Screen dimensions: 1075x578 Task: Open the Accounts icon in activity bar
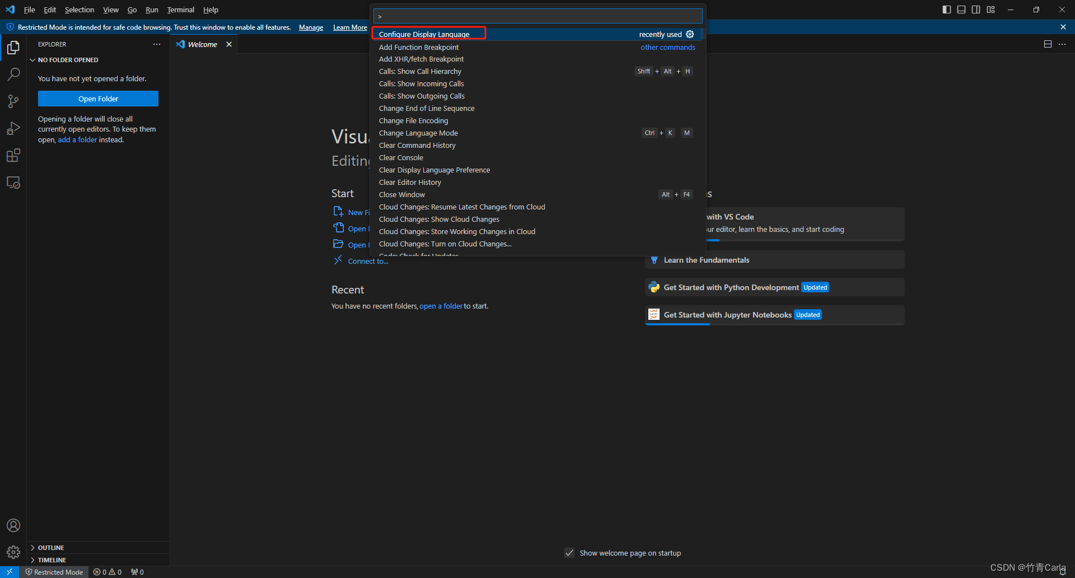pyautogui.click(x=13, y=525)
